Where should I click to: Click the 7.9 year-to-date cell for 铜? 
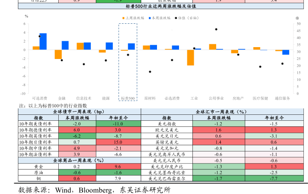[x=118, y=178]
